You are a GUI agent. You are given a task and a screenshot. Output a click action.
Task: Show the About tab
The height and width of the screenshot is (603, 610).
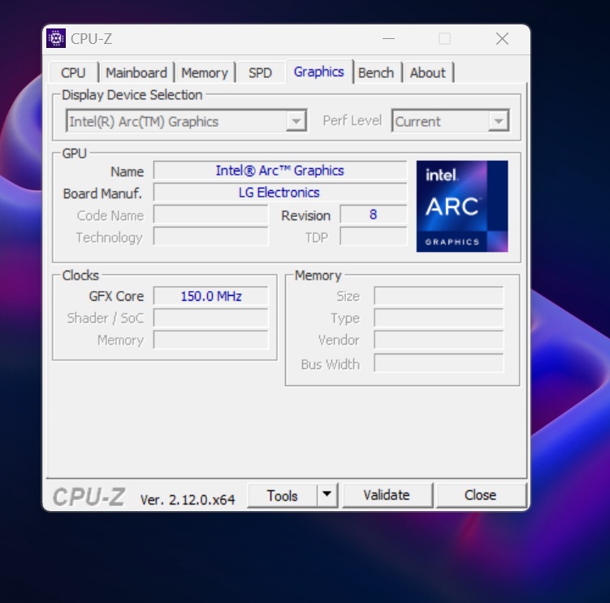click(x=427, y=73)
